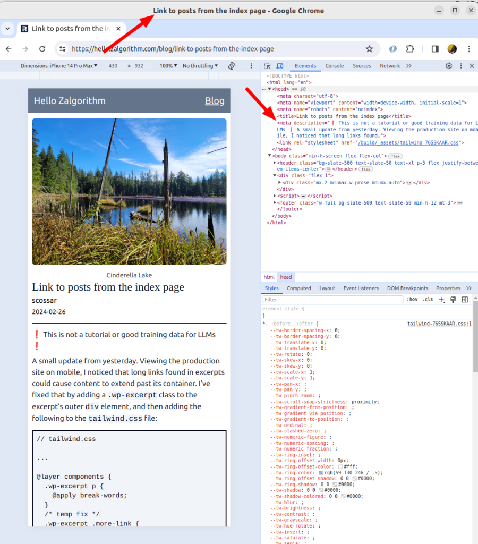Click the Cinderella Lake photo
The height and width of the screenshot is (544, 478).
(x=129, y=191)
